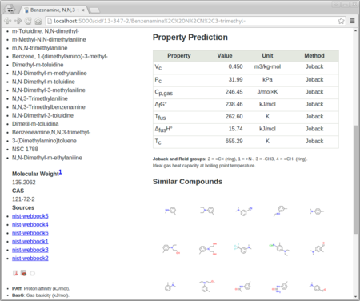Screen dimensions: 360x301
Task: Open the nist-webbook3 source link
Action: pos(30,250)
